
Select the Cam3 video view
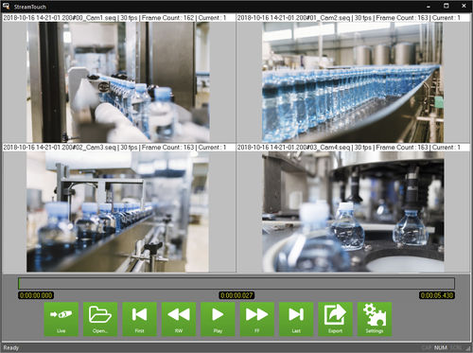(117, 212)
